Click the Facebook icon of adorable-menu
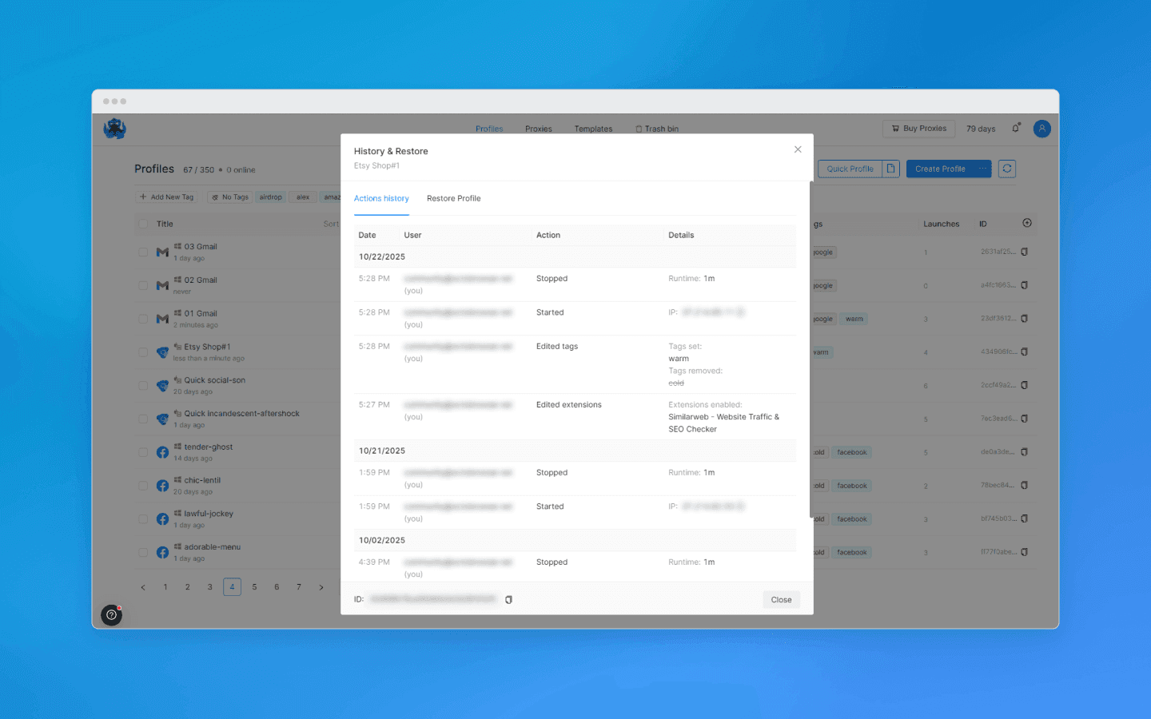 (x=162, y=553)
